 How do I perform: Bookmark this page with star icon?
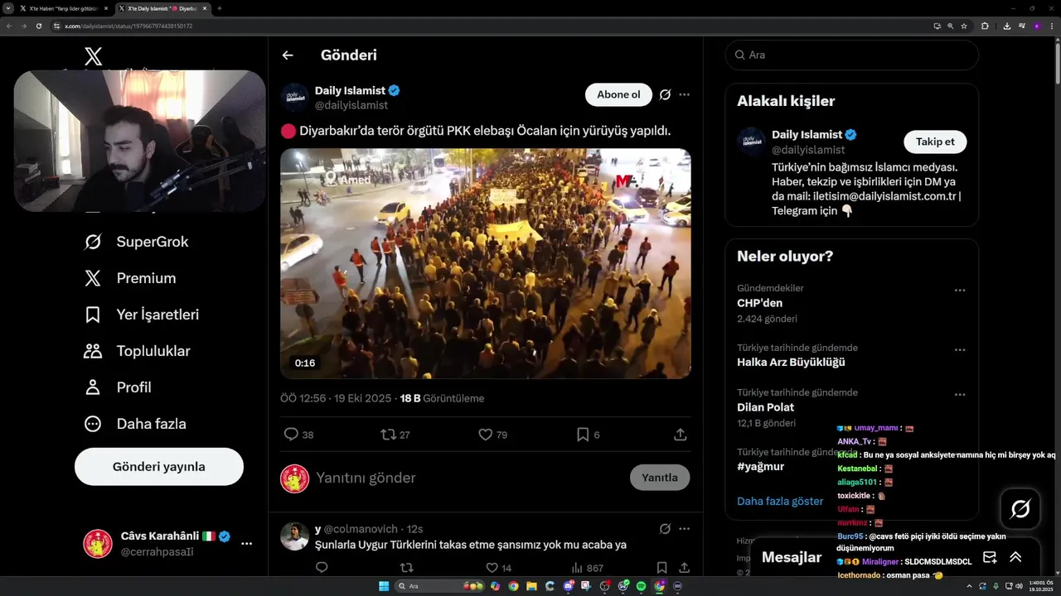click(x=964, y=26)
